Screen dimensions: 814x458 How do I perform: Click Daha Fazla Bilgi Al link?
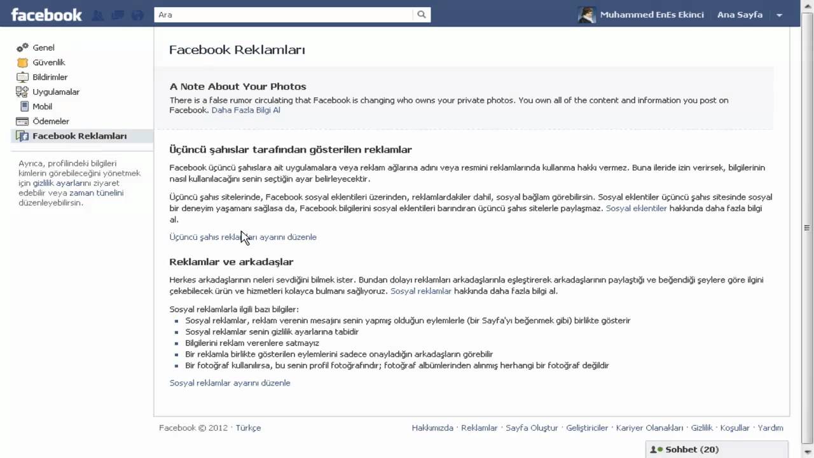click(245, 110)
